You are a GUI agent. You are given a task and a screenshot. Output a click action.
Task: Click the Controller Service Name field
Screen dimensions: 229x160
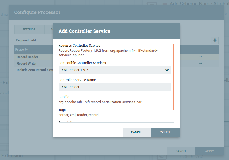114,87
